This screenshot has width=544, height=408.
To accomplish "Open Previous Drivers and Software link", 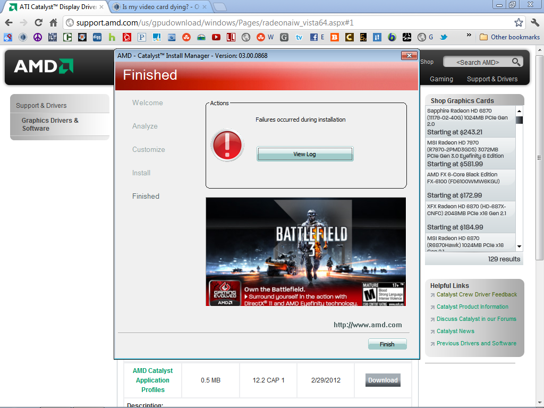I will tap(477, 343).
